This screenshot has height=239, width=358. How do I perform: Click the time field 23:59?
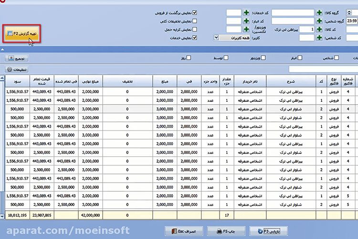coord(352,21)
